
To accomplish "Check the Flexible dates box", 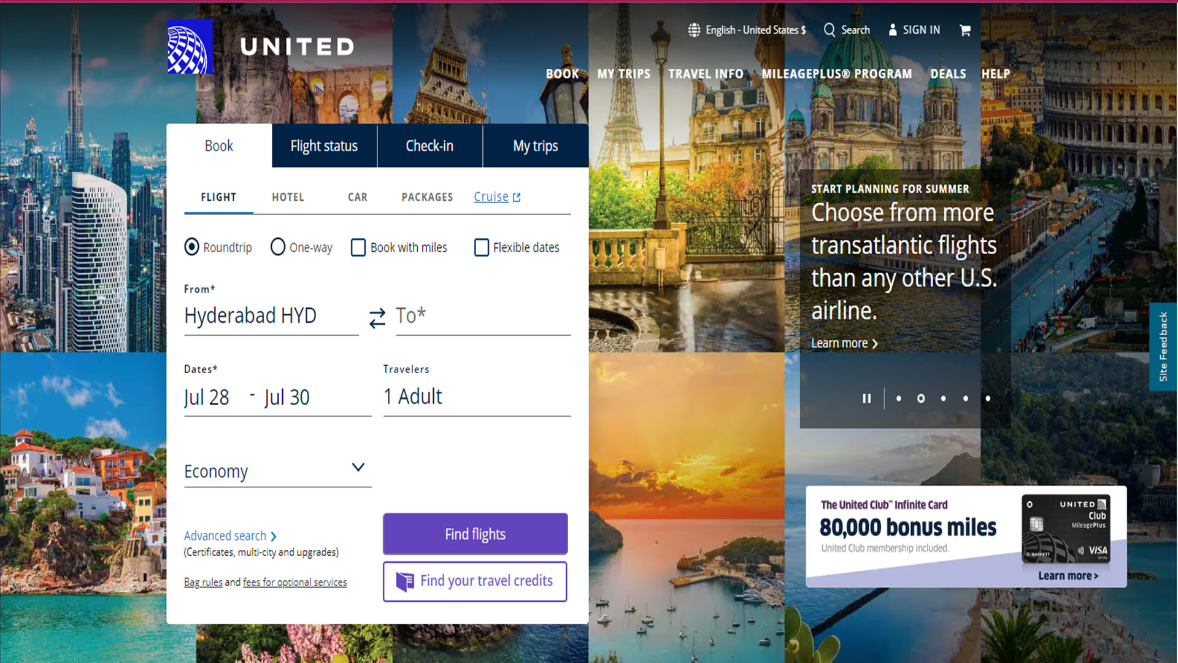I will 482,247.
